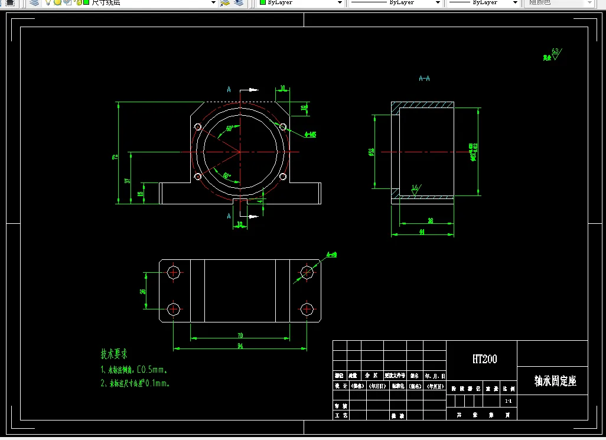
Task: Select the 技术要求 heading text
Action: 113,353
